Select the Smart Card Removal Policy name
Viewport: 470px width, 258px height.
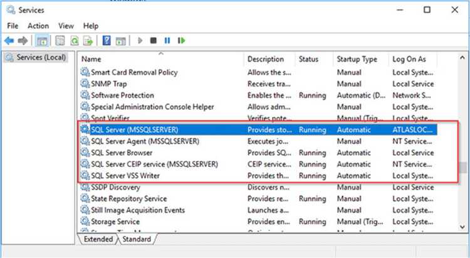(x=134, y=72)
